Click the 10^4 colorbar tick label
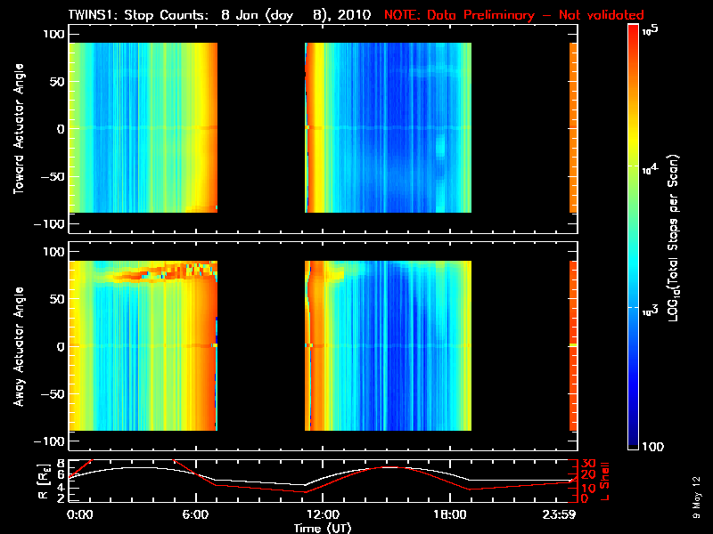The width and height of the screenshot is (713, 534). point(650,169)
